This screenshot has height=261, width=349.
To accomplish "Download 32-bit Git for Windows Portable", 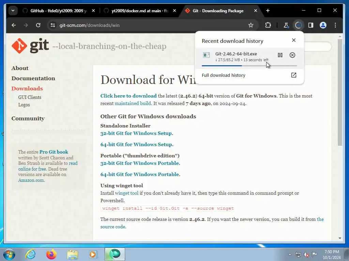I will [140, 163].
